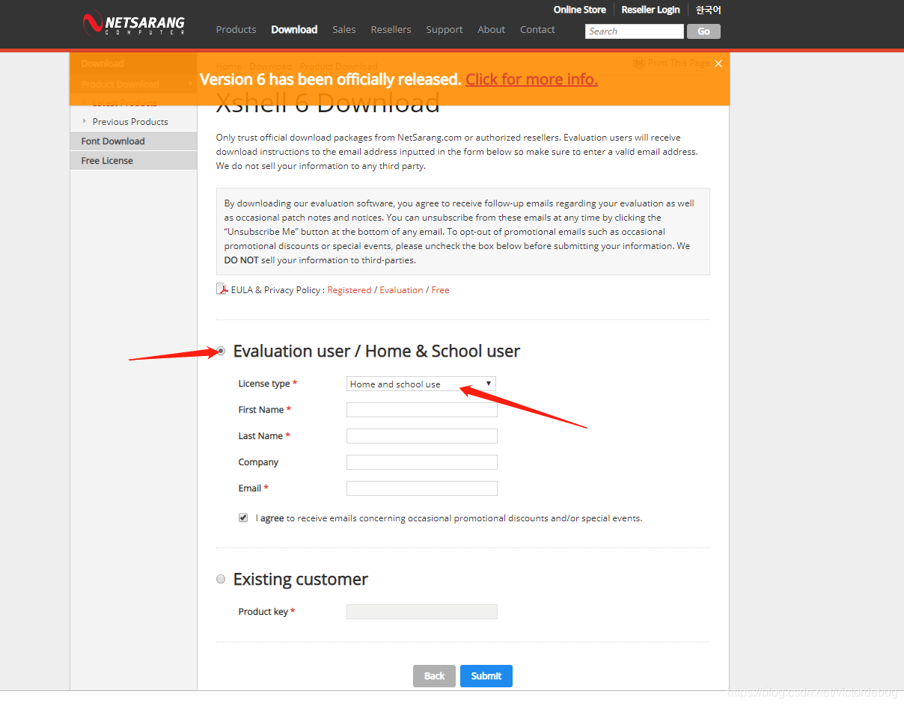Click into the site Search field

[x=635, y=31]
